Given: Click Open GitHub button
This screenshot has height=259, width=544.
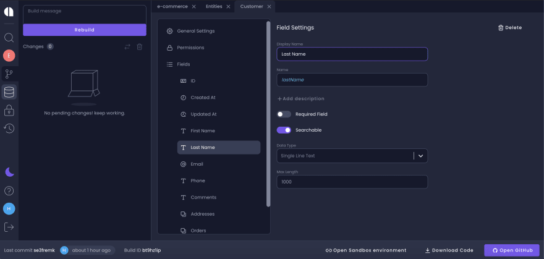Looking at the screenshot, I should pyautogui.click(x=512, y=250).
